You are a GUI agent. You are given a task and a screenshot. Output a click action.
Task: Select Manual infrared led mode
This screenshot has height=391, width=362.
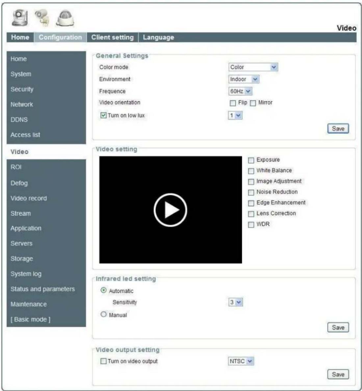[103, 314]
